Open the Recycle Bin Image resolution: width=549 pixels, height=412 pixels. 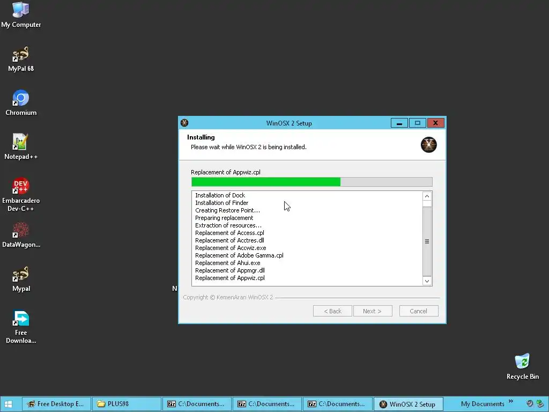point(522,366)
